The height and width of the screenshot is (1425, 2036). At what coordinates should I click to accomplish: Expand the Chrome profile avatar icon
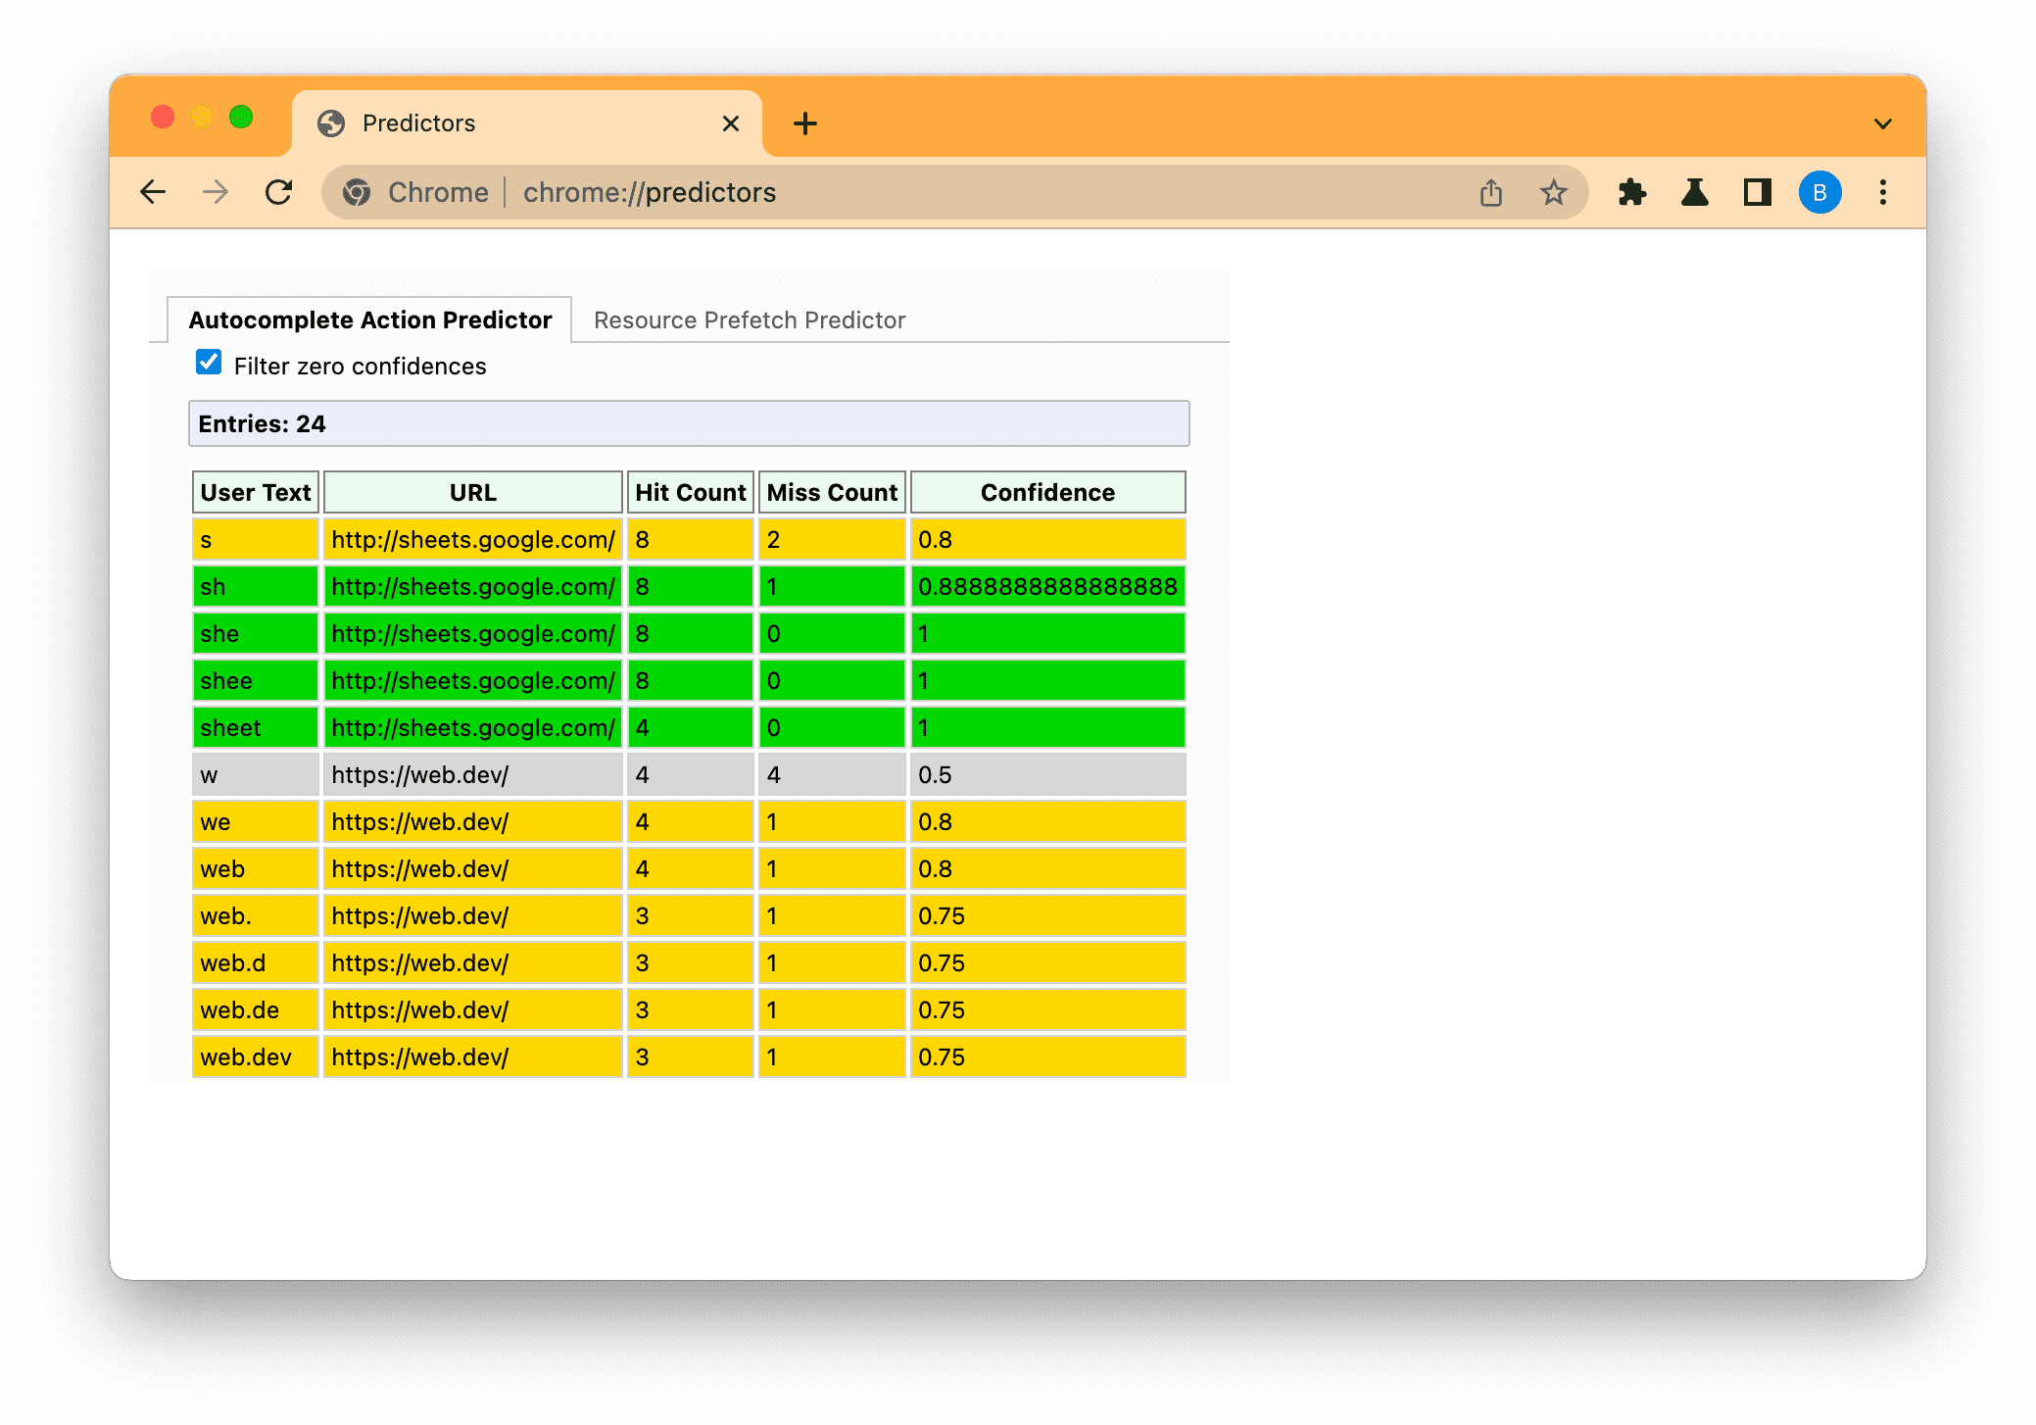pos(1821,193)
